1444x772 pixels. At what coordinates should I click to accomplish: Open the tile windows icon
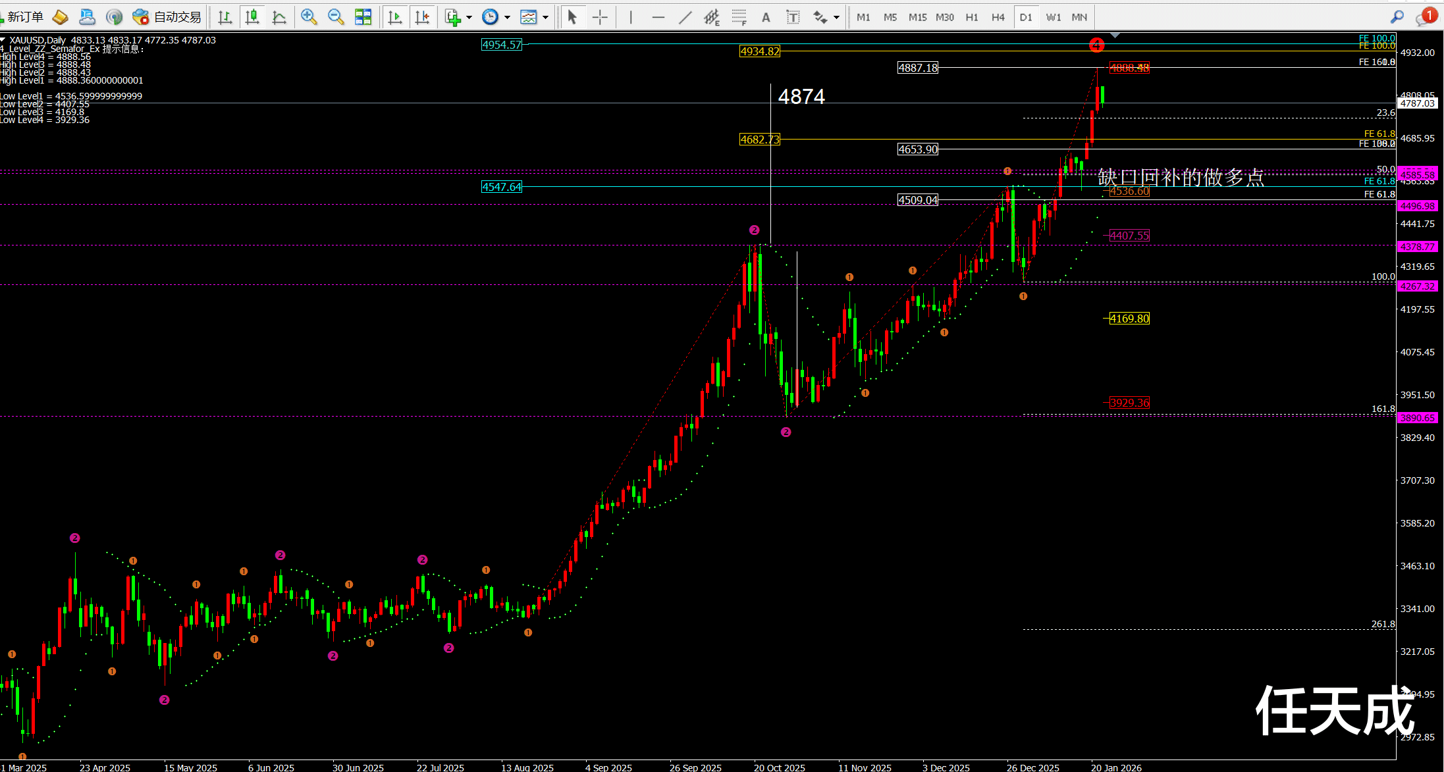[363, 17]
